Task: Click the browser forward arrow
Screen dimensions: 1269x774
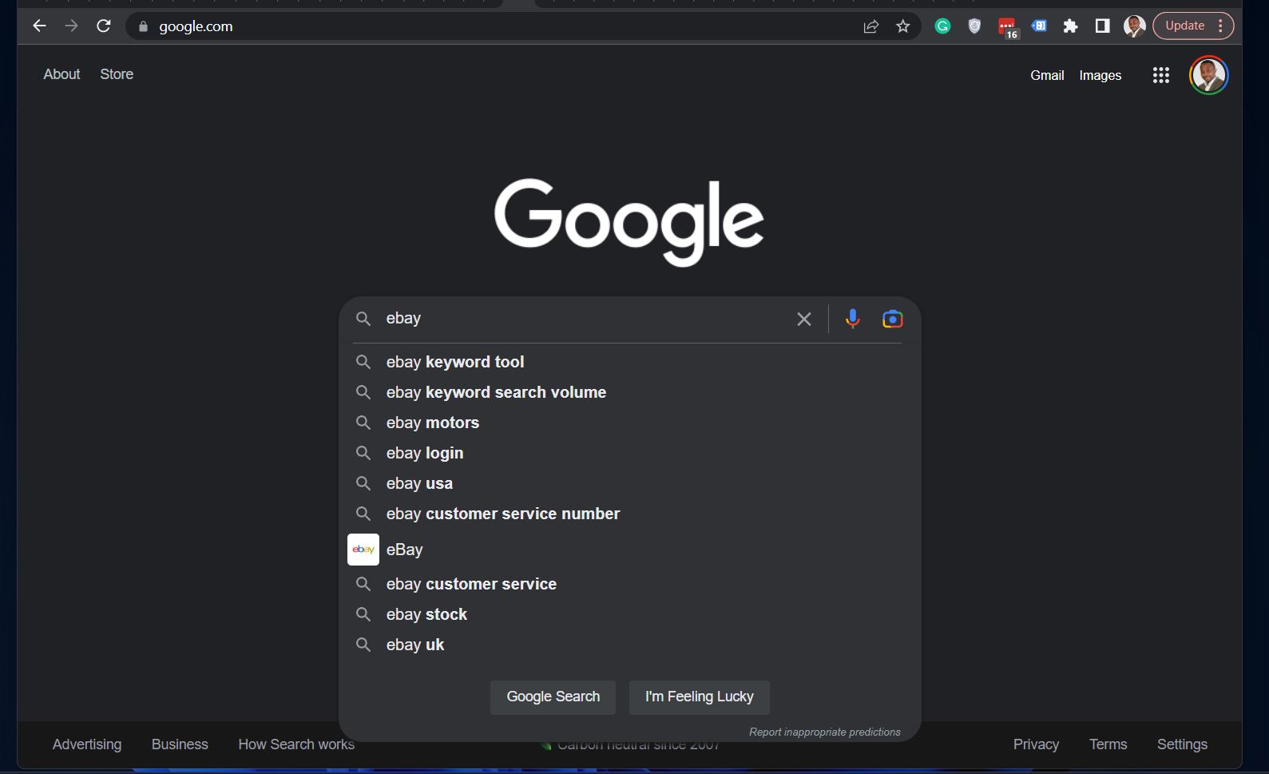Action: point(71,26)
